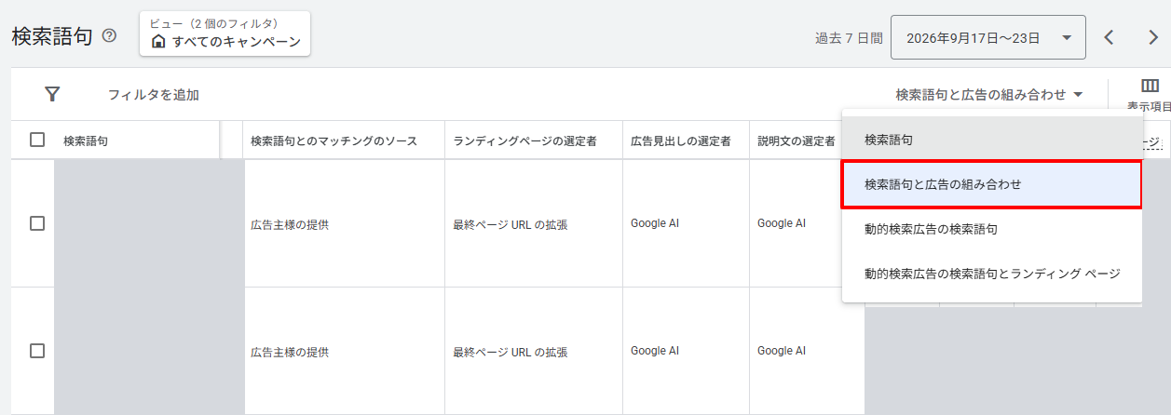Click first row's Google AI under 説明文の選定者
The height and width of the screenshot is (415, 1171).
click(782, 223)
